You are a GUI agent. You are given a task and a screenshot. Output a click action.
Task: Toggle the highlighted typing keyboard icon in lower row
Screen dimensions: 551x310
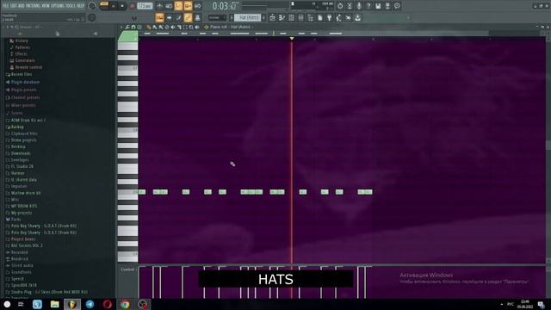[x=159, y=17]
